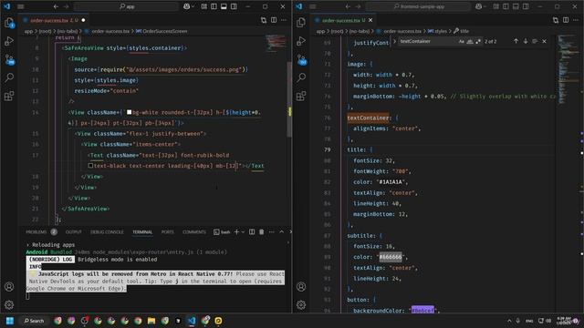The image size is (584, 328).
Task: Open Run and Debug in left window
Action: click(9, 41)
